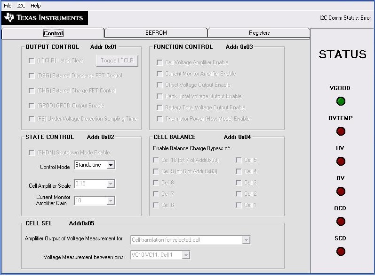Open the Current Monitor Amplifier Gain dropdown

[x=110, y=200]
